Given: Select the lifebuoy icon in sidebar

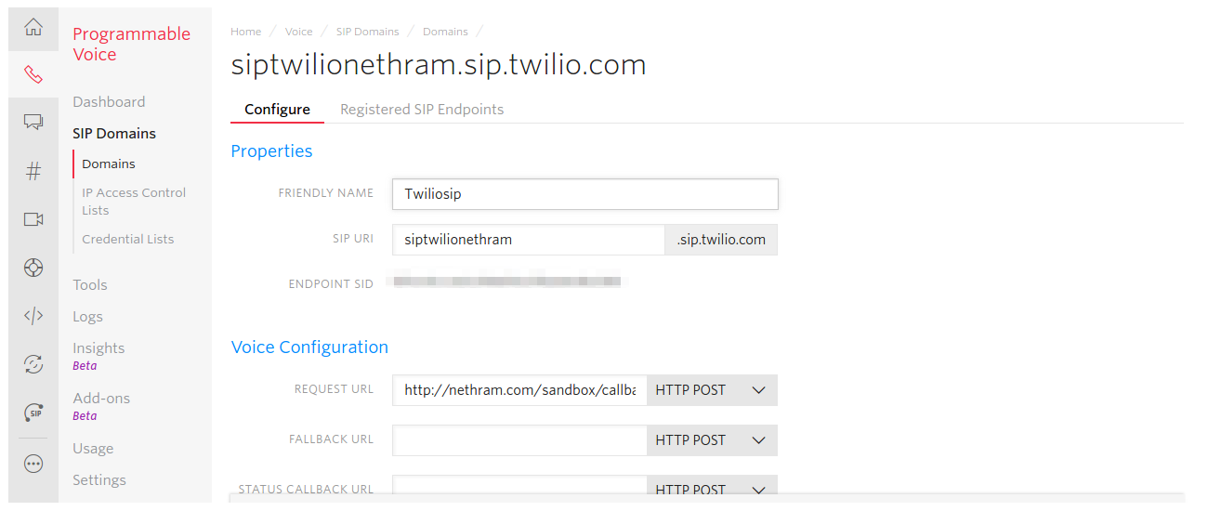Looking at the screenshot, I should (33, 268).
